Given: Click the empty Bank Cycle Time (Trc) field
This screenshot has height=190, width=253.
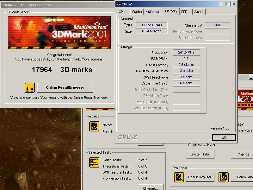Looking at the screenshot, I should [186, 89].
